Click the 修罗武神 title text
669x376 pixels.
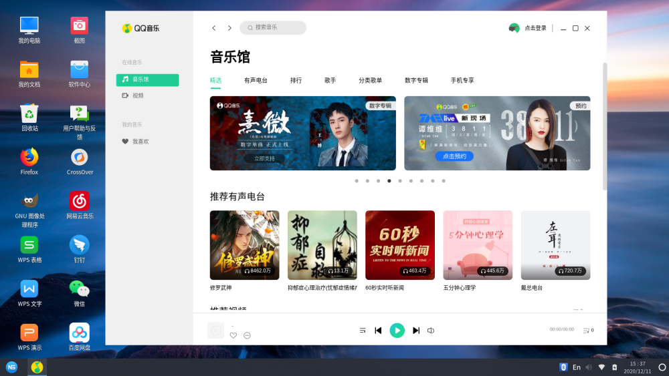coord(221,288)
